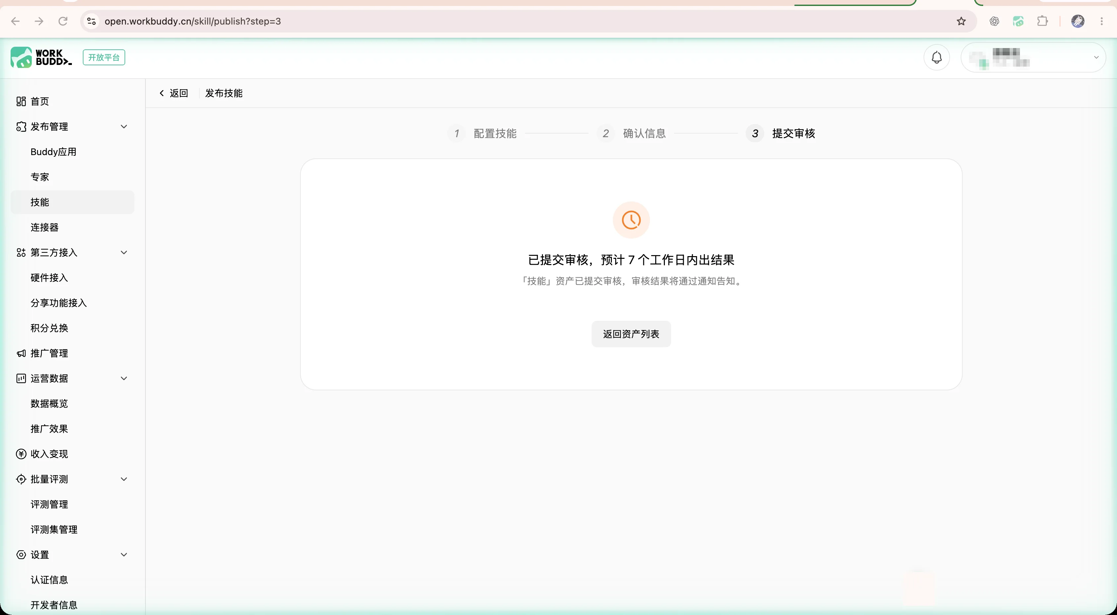Image resolution: width=1117 pixels, height=615 pixels.
Task: Open 推广管理 in the sidebar
Action: point(73,353)
